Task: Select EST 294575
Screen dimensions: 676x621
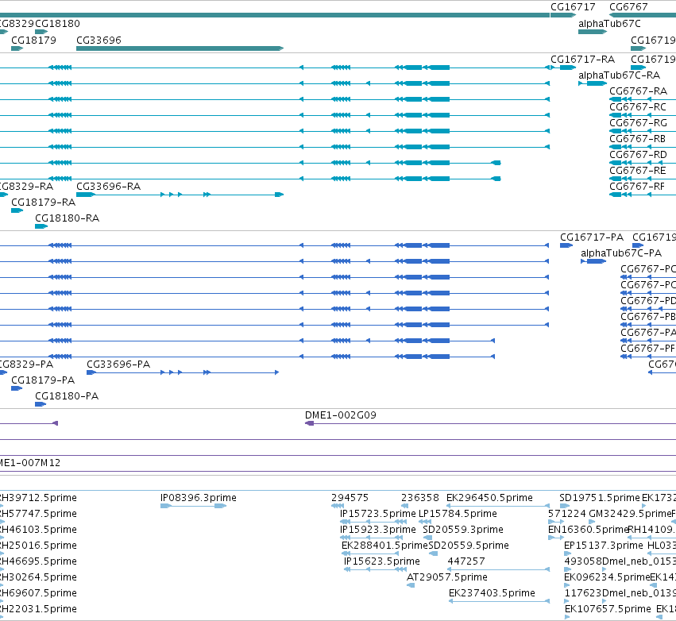Action: (350, 498)
